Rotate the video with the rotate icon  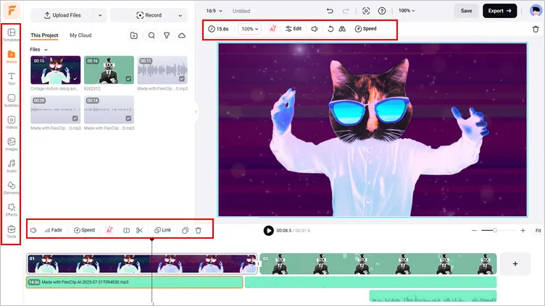(x=330, y=29)
